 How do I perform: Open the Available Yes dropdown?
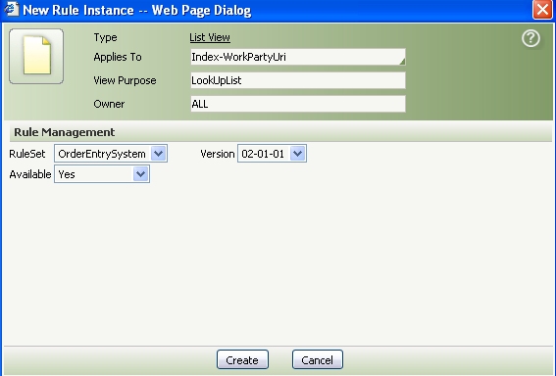(102, 174)
